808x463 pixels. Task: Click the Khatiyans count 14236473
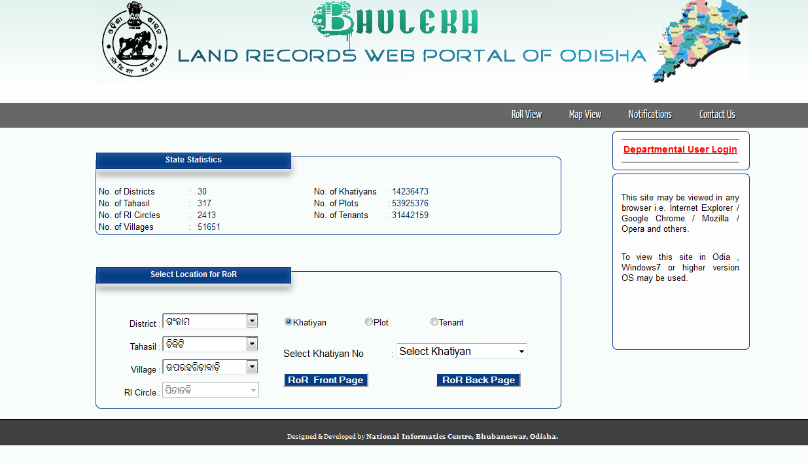point(410,192)
